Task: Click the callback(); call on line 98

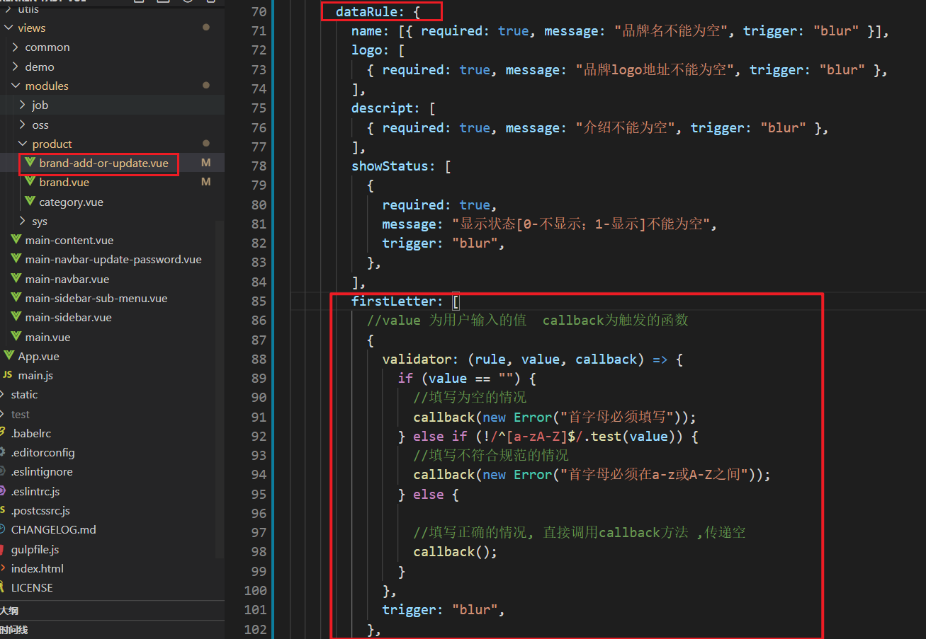Action: point(456,552)
